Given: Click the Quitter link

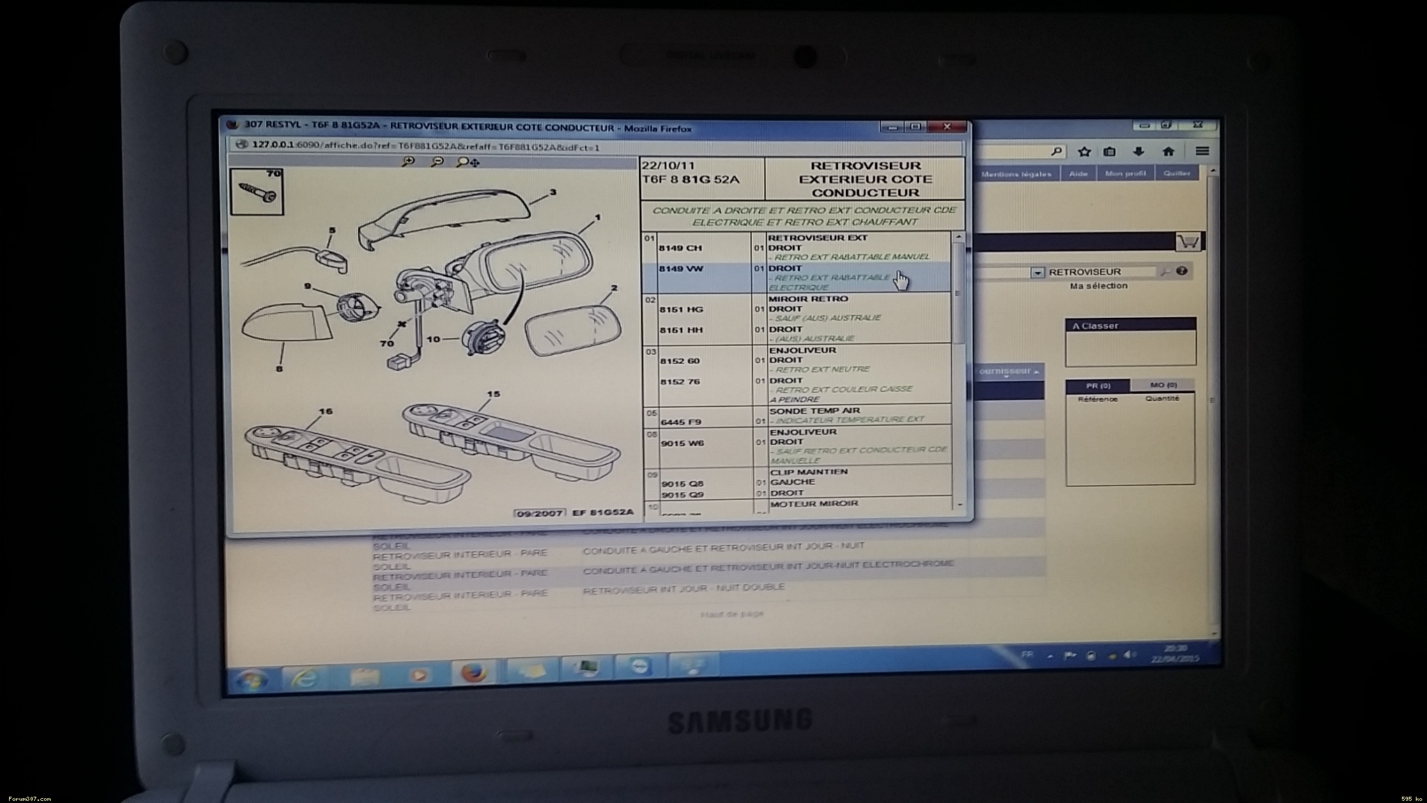Looking at the screenshot, I should point(1177,174).
